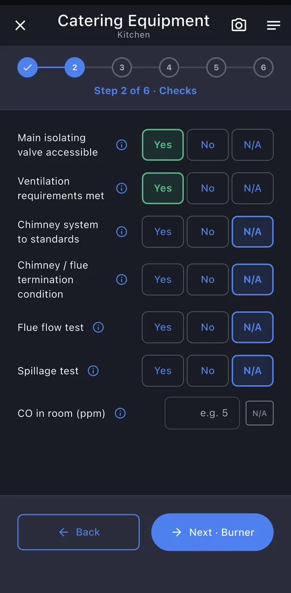The height and width of the screenshot is (593, 291).
Task: Focus the CO in room ppm field
Action: pos(202,413)
